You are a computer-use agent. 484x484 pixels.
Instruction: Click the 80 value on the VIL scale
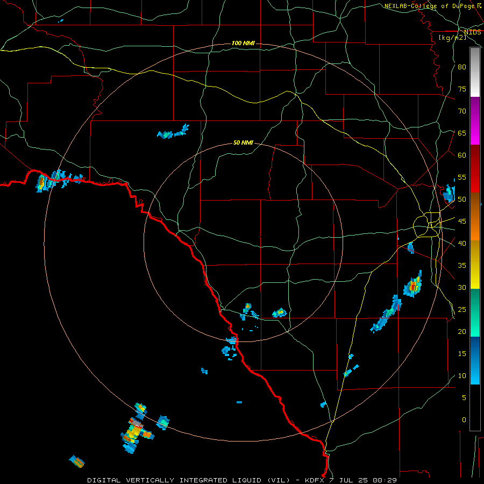[x=462, y=67]
